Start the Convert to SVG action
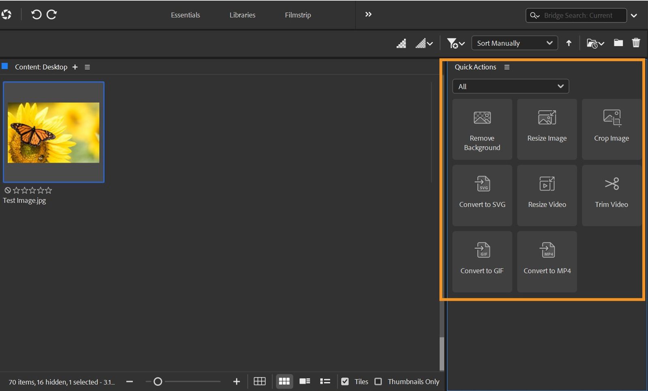The height and width of the screenshot is (391, 648). (482, 195)
